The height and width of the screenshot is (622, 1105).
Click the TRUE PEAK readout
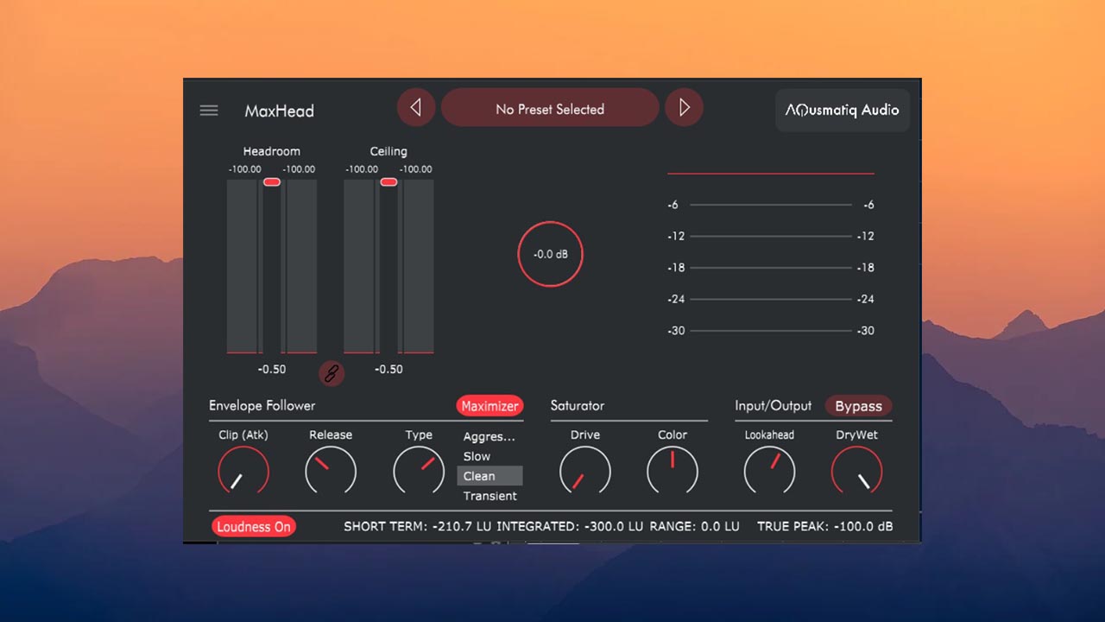pos(824,526)
